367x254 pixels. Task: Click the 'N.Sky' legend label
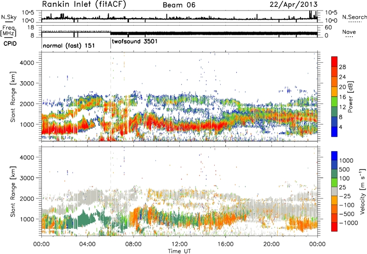click(9, 17)
